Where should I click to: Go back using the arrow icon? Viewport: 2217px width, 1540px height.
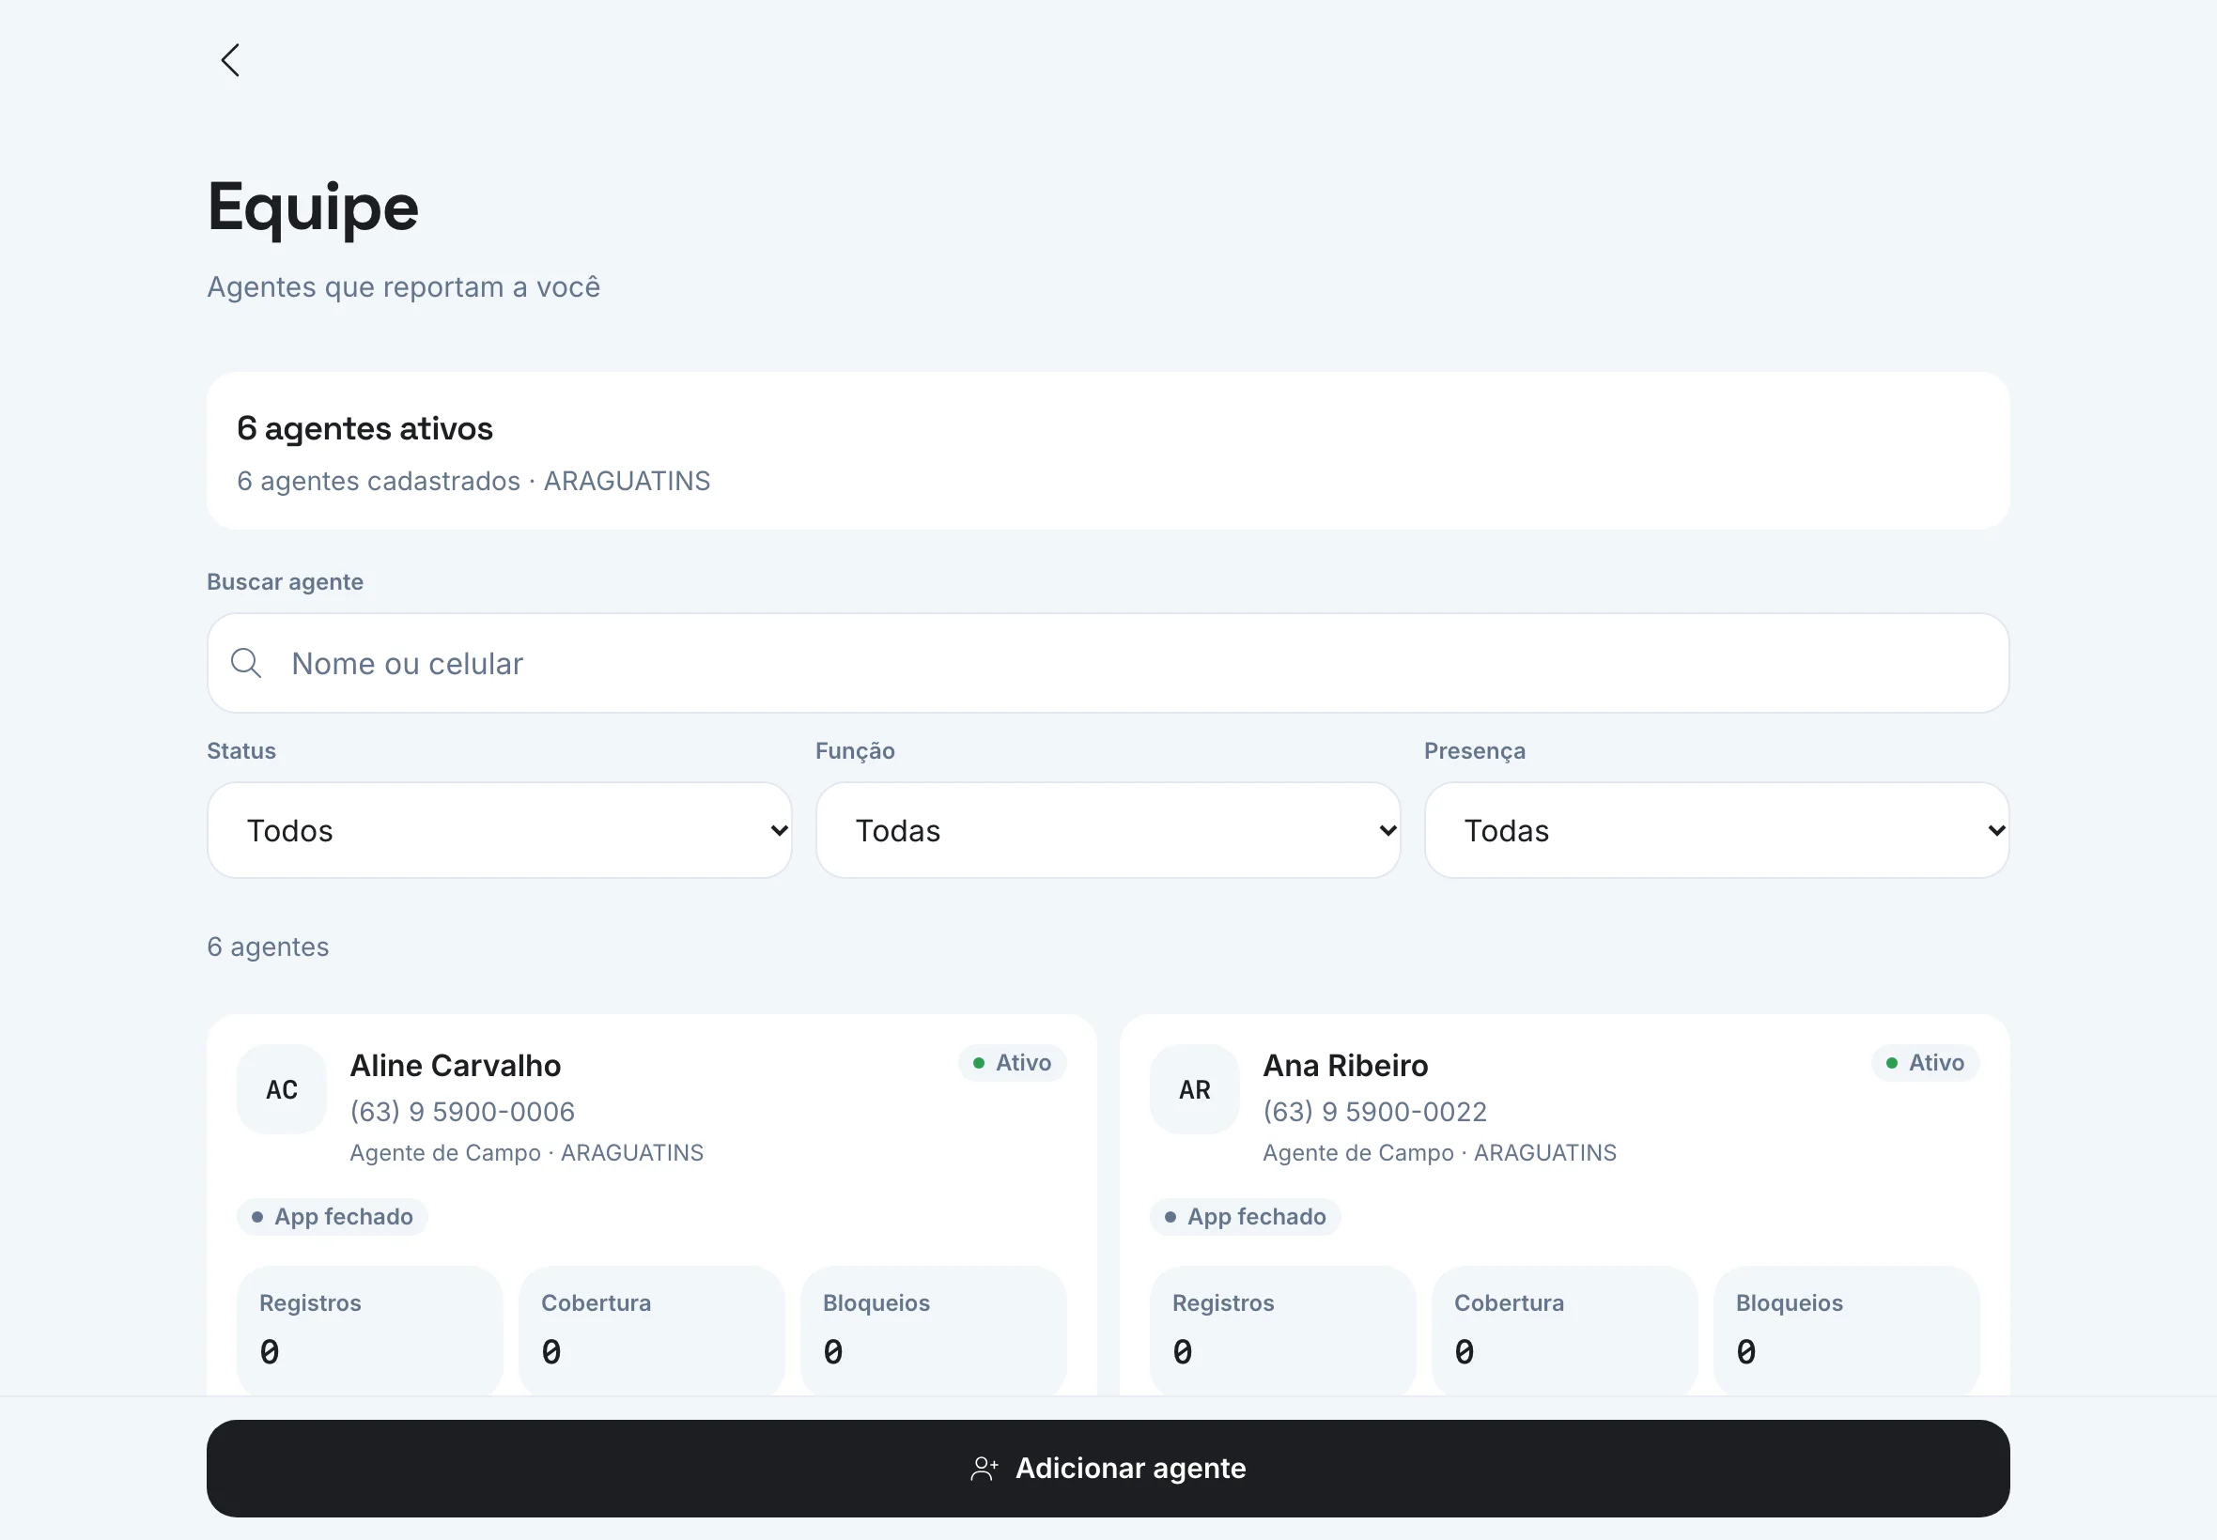coord(230,60)
